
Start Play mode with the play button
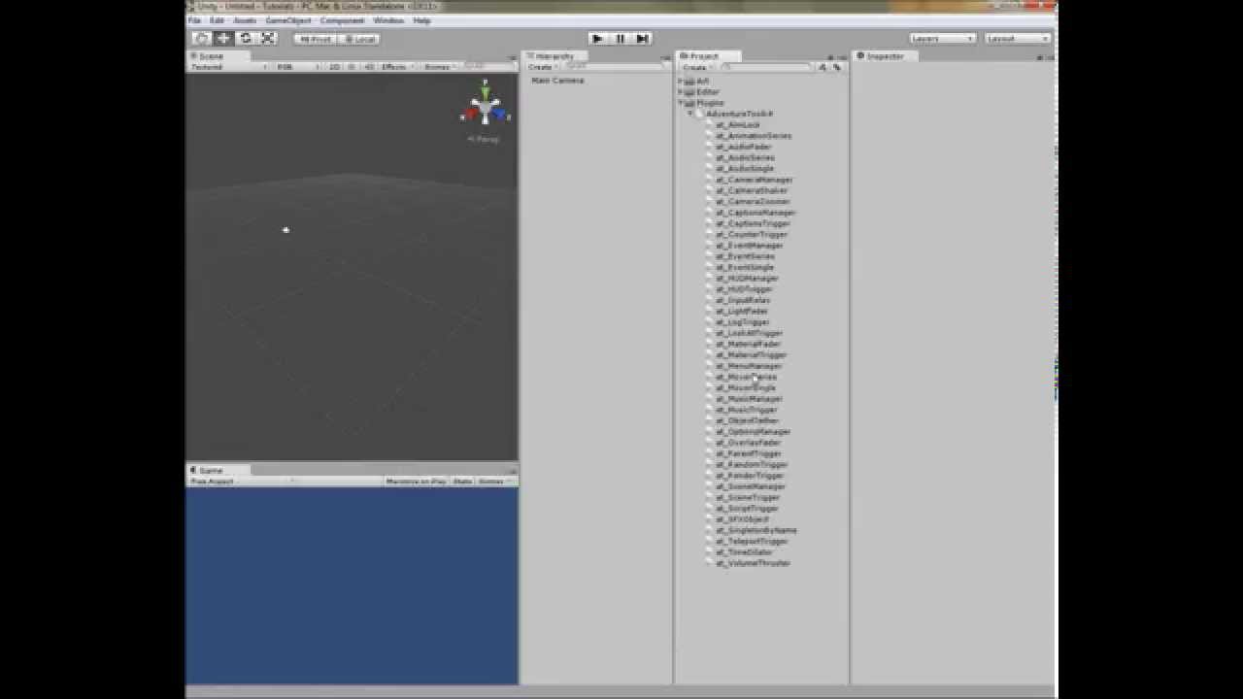pos(598,38)
